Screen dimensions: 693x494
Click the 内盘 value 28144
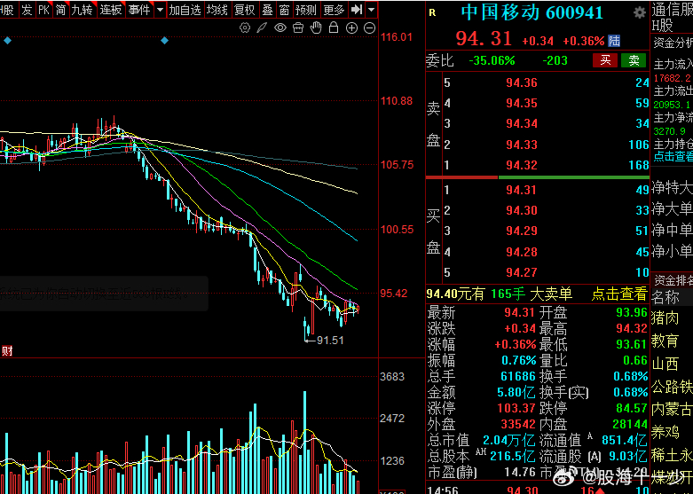point(630,424)
